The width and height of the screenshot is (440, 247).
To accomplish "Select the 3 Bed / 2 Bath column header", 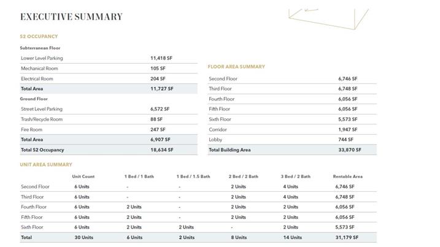I will click(x=296, y=177).
